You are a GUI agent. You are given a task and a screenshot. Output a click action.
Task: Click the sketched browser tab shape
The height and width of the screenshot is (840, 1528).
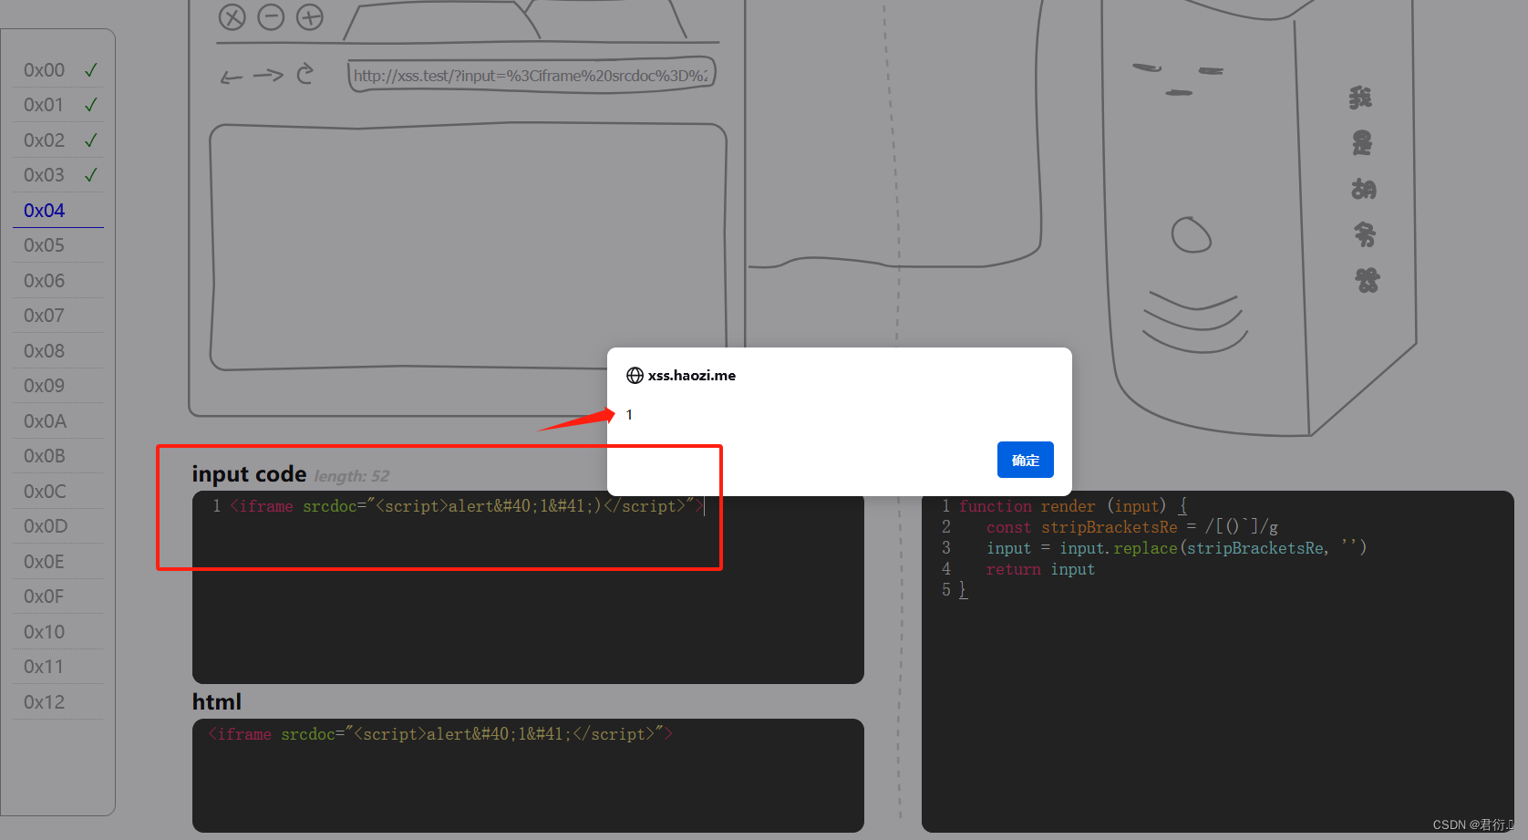coord(440,21)
